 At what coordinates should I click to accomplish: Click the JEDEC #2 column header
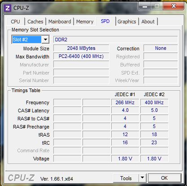click(154, 94)
